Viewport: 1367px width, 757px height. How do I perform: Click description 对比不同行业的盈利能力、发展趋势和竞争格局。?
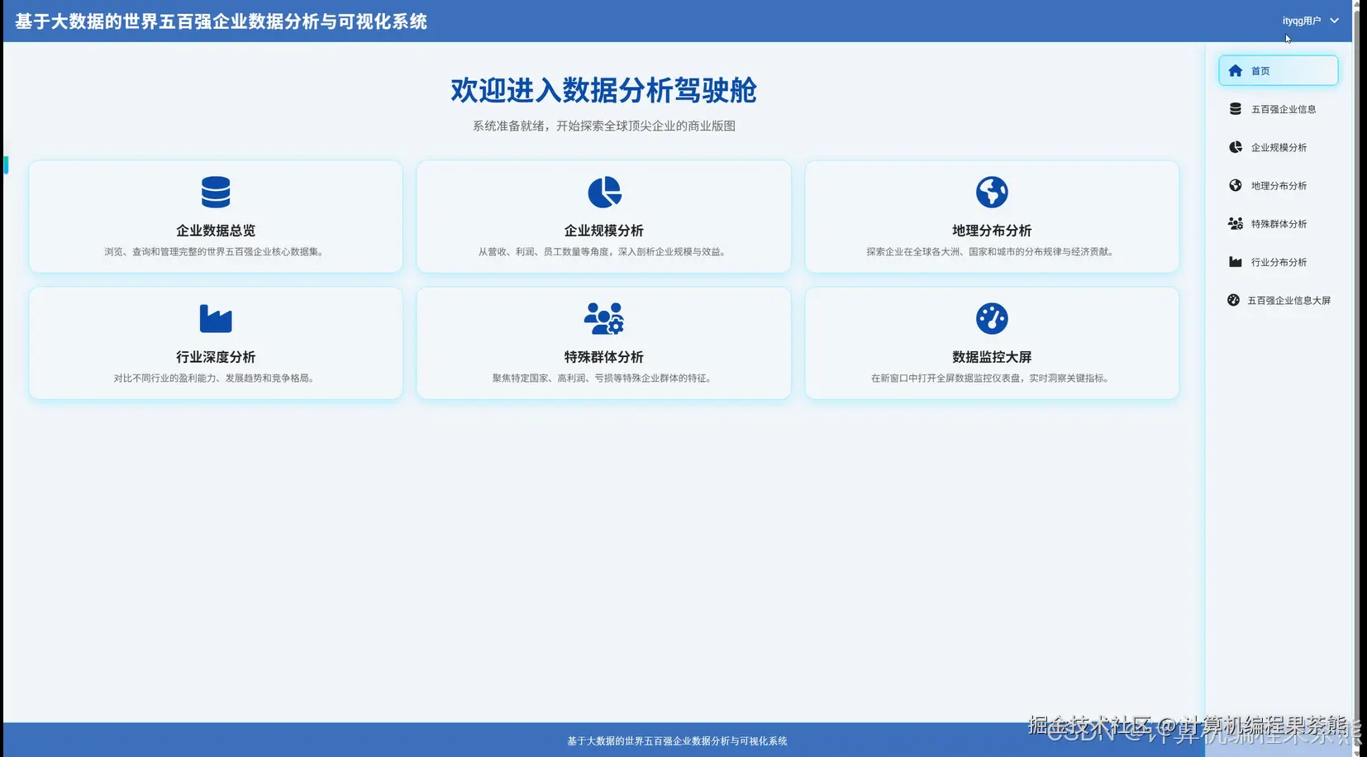pos(216,378)
